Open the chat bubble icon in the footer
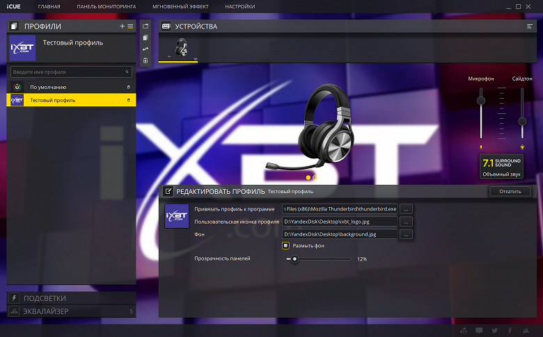The width and height of the screenshot is (543, 337). 479,331
